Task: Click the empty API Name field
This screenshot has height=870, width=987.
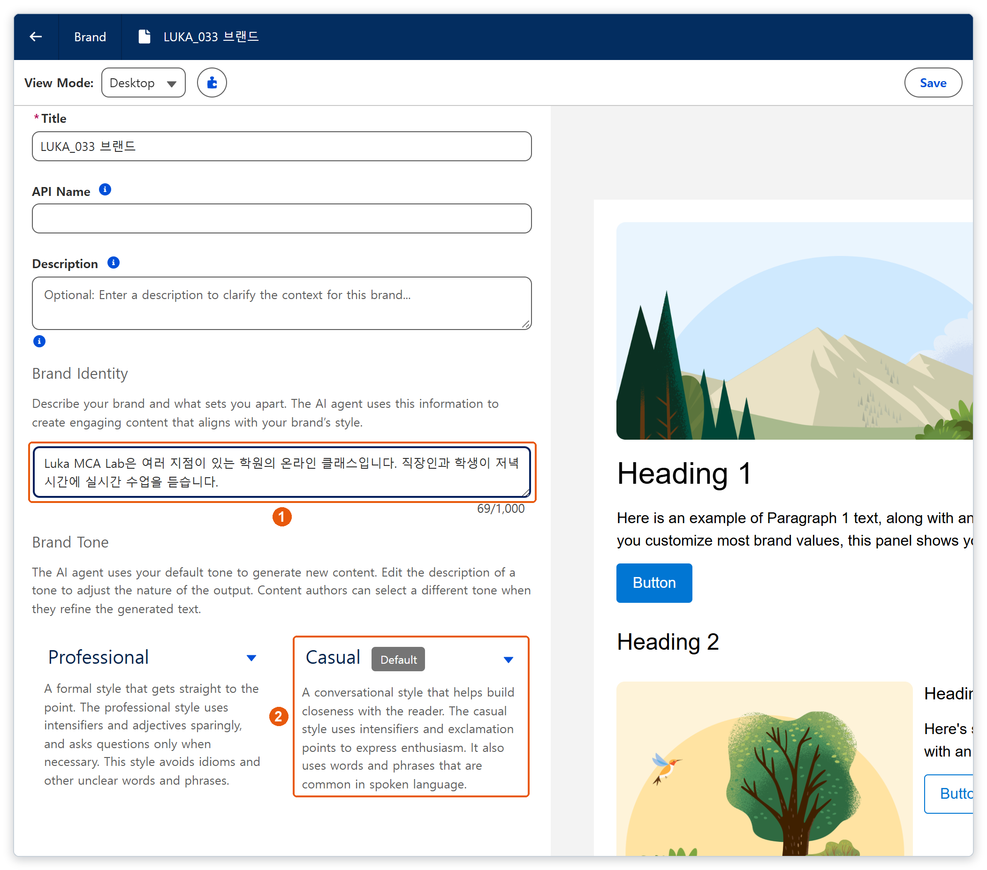Action: tap(281, 218)
